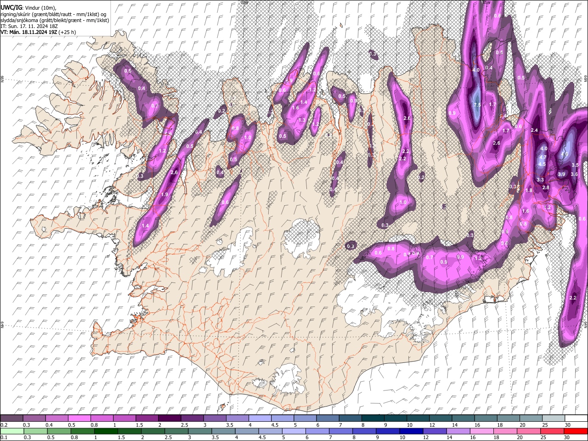Click the light pink 16 rain legend swatch
Screen dimensions: 588x441
(x=482, y=431)
